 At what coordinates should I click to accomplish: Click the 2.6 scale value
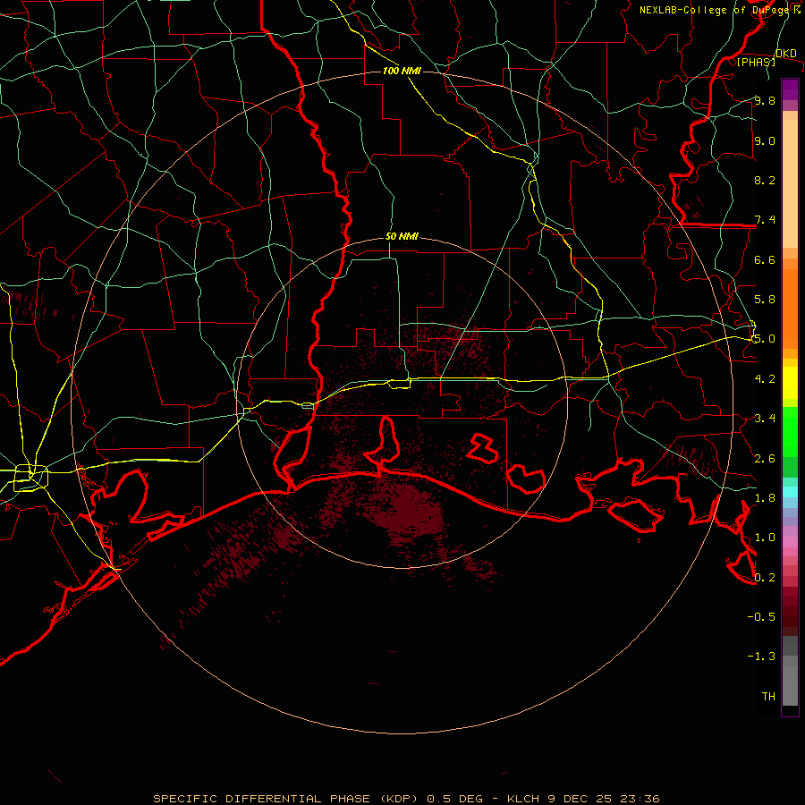click(765, 459)
